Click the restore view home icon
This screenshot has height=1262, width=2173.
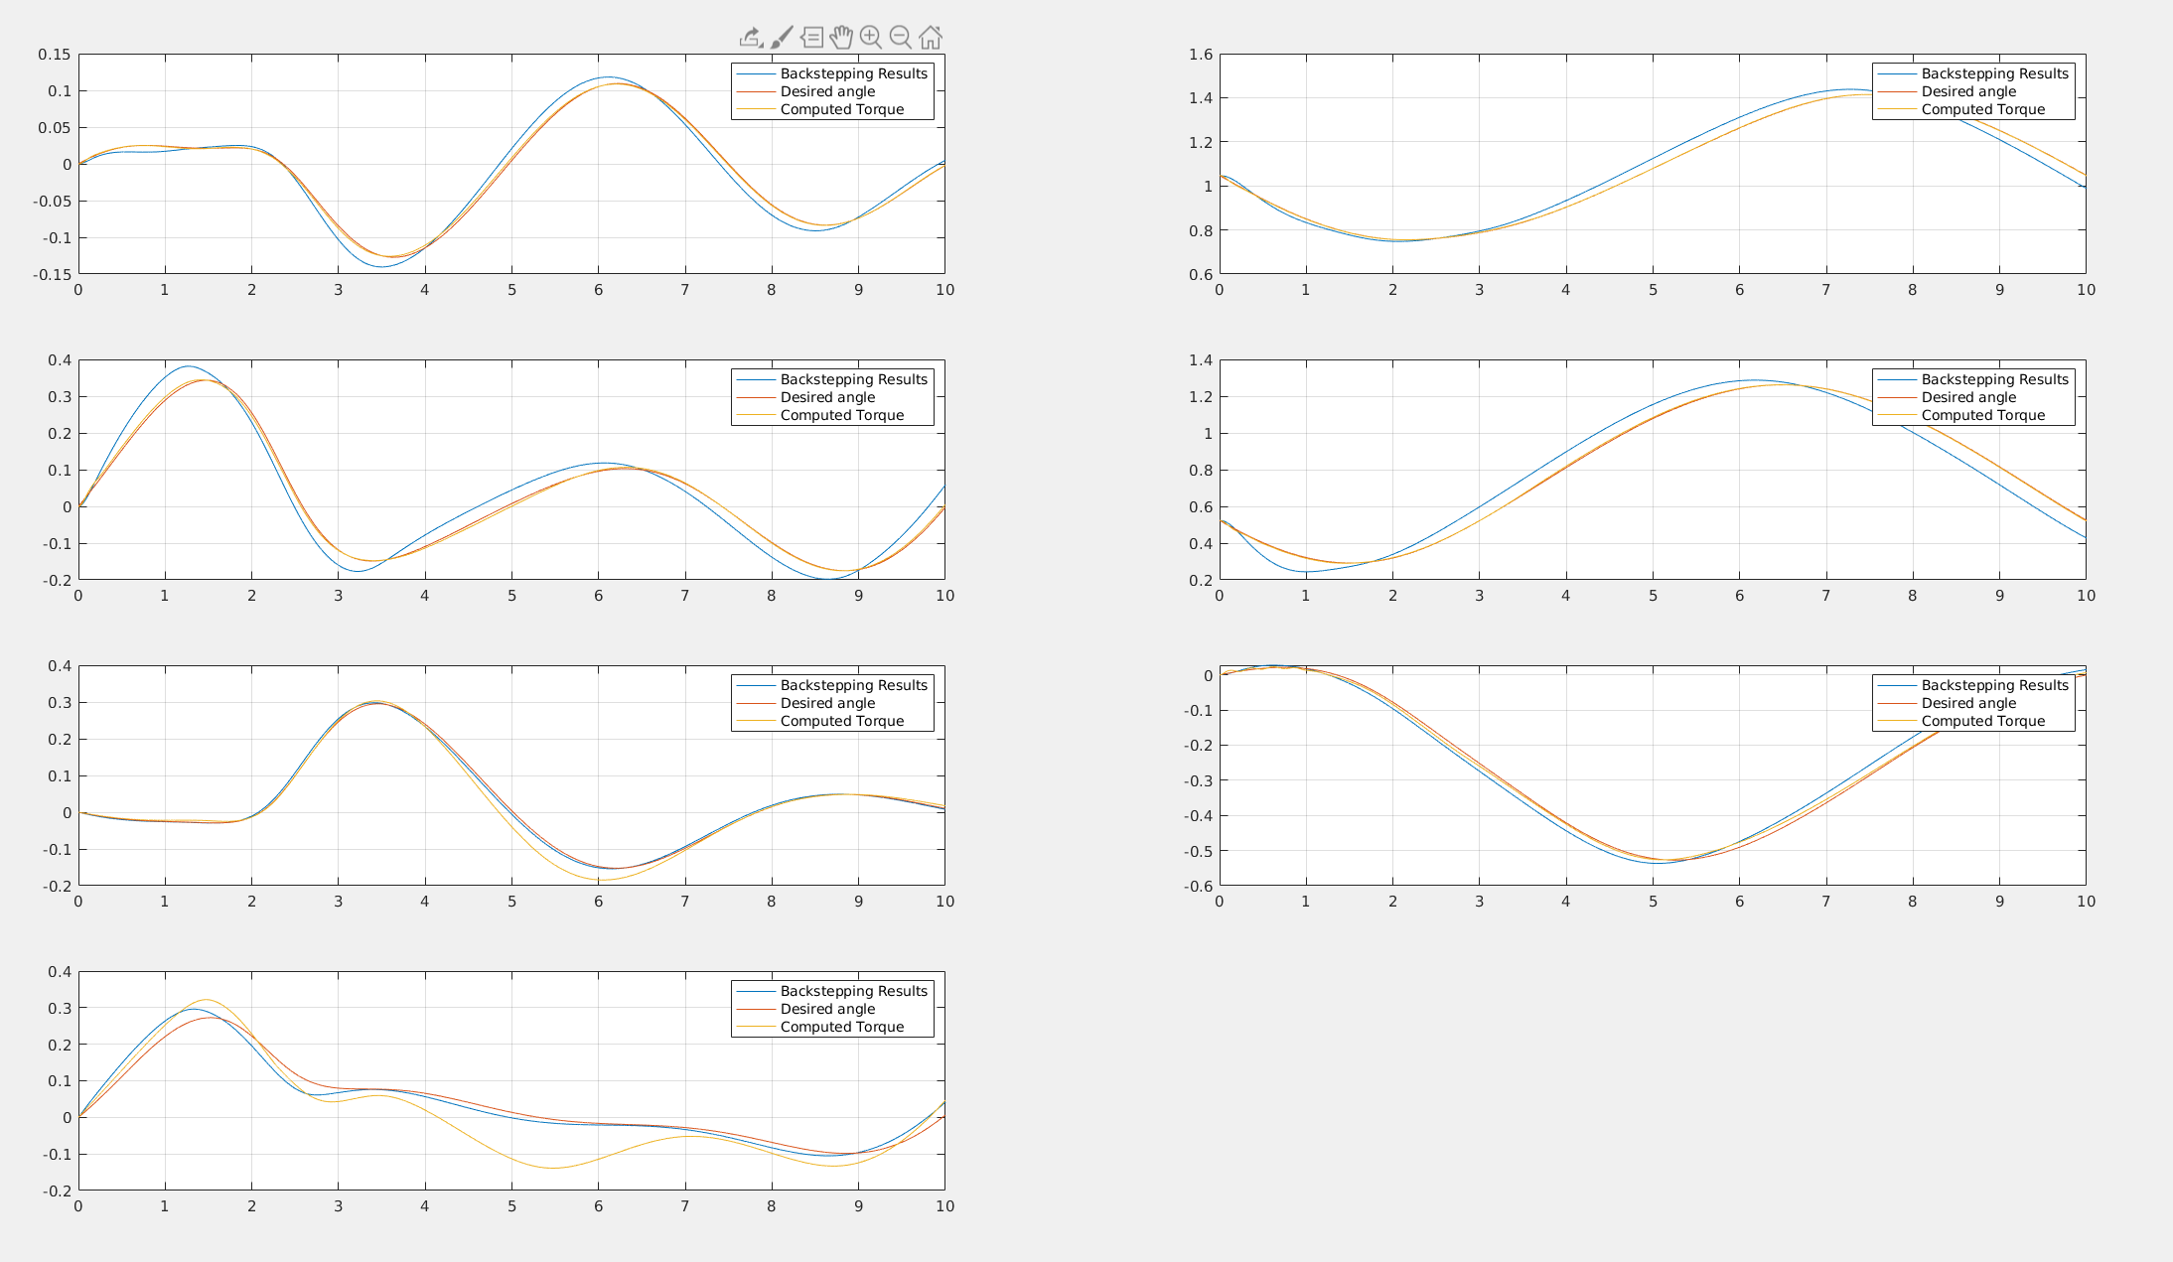pyautogui.click(x=931, y=38)
